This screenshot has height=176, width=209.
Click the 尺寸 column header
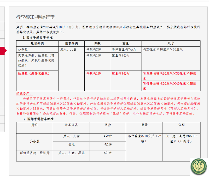pyautogui.click(x=171, y=44)
